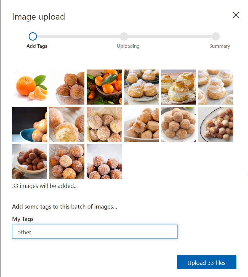This screenshot has height=277, width=248.
Task: Click the Upload 33 files button
Action: pyautogui.click(x=207, y=262)
